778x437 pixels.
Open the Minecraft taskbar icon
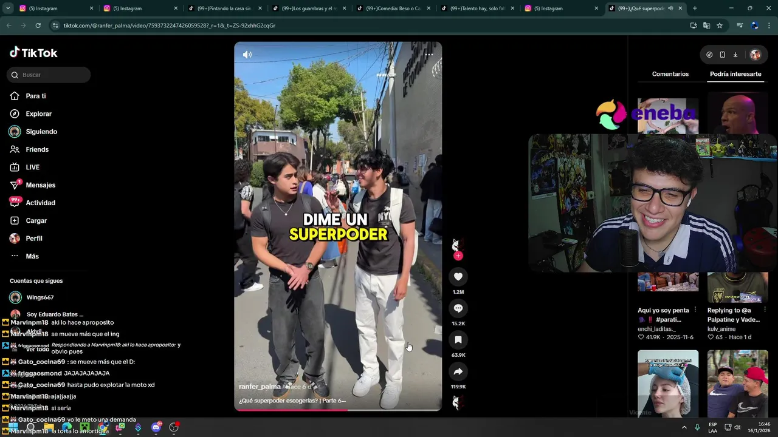click(85, 427)
